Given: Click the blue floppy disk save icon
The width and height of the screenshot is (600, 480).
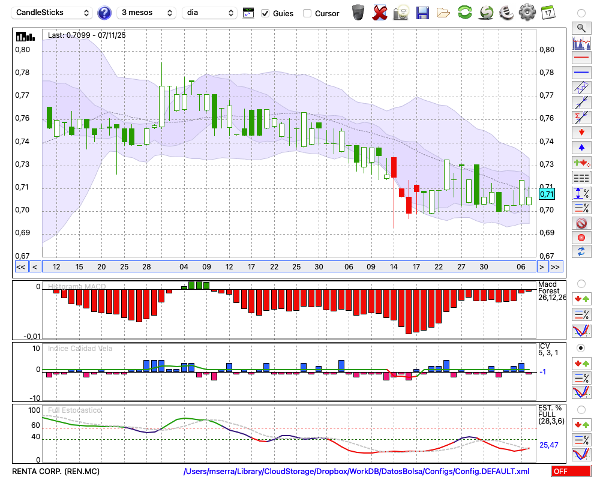Looking at the screenshot, I should [422, 13].
